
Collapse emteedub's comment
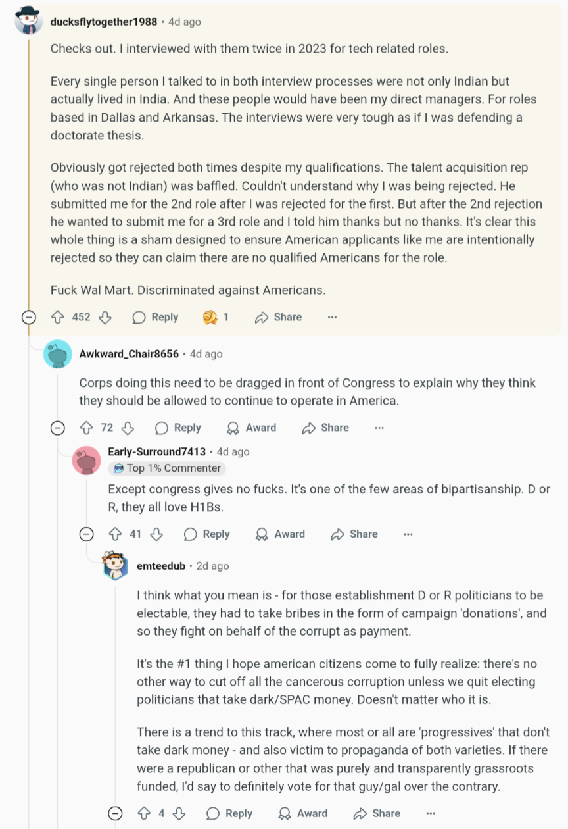click(116, 813)
